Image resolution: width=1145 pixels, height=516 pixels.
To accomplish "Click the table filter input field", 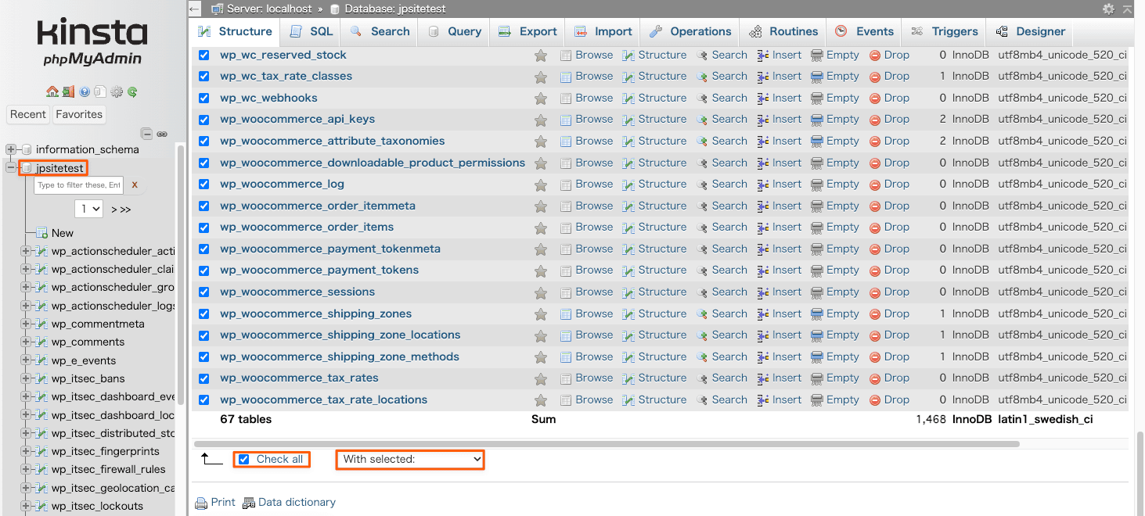I will coord(79,185).
